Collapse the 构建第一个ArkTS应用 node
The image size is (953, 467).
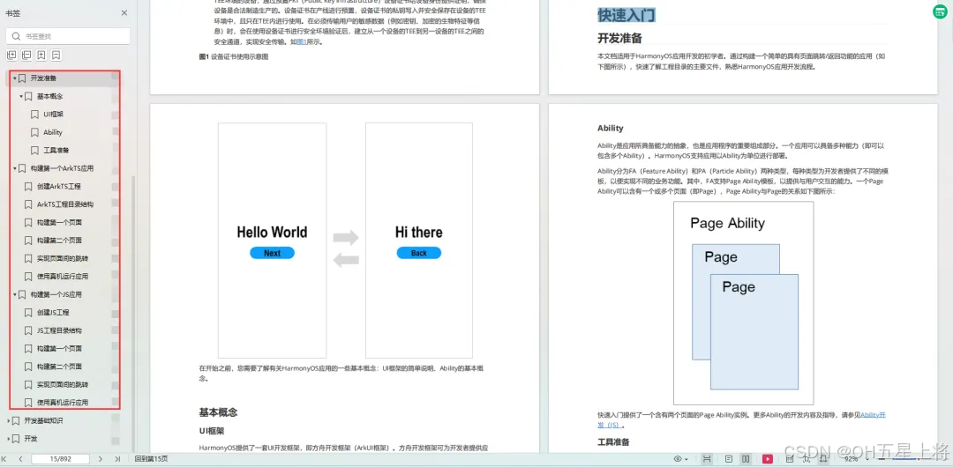tap(15, 168)
